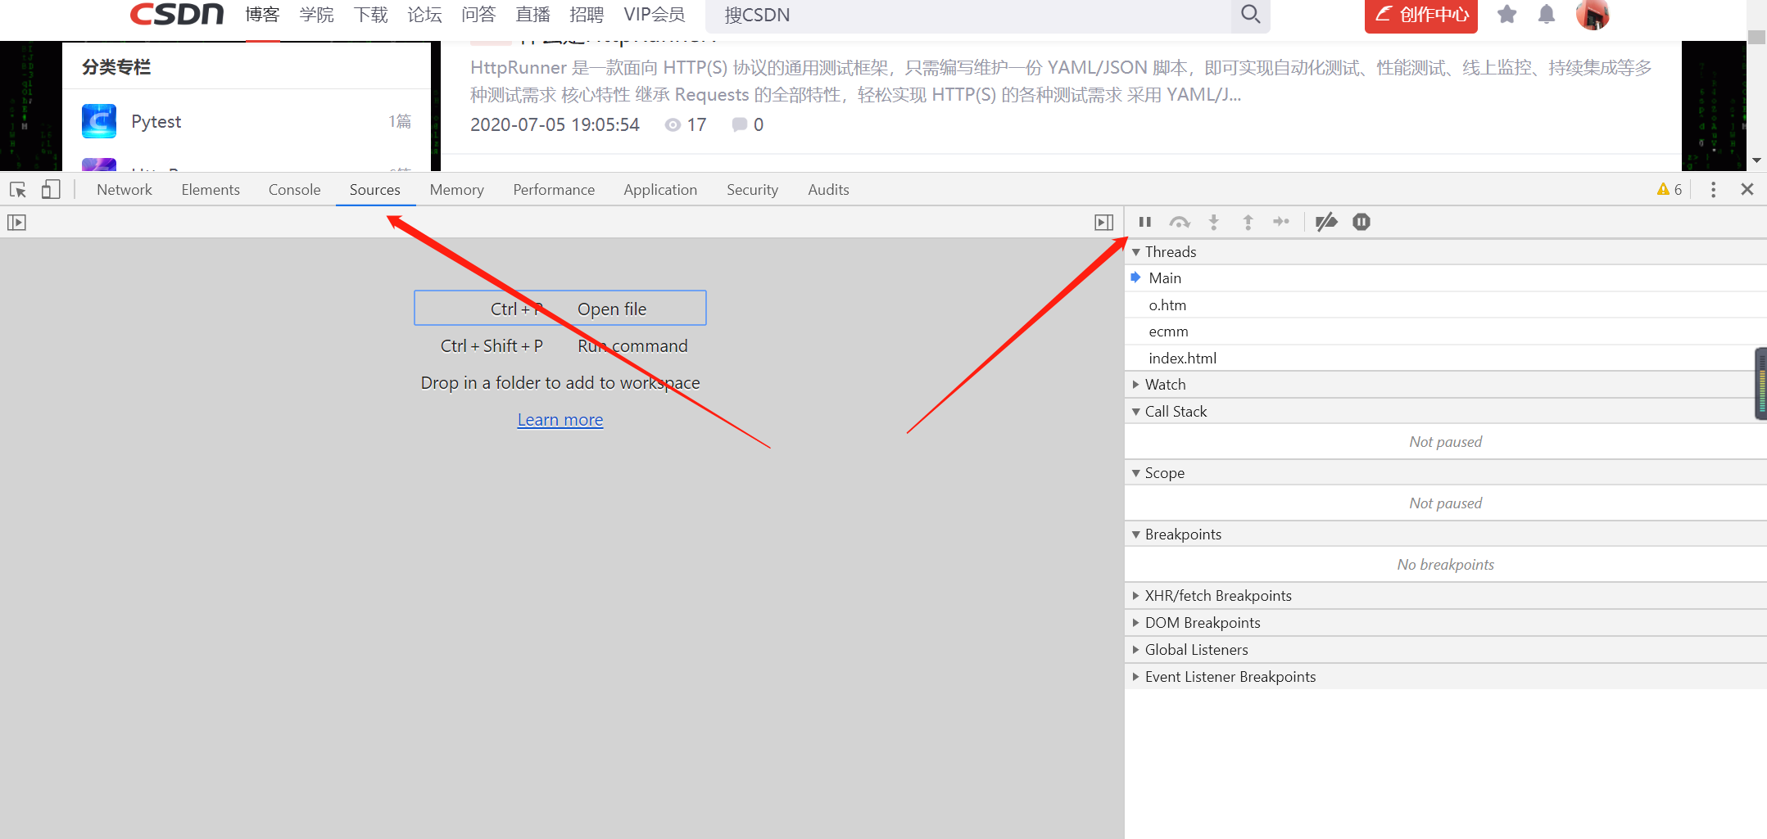The width and height of the screenshot is (1767, 839).
Task: Select the Sources tab
Action: (375, 190)
